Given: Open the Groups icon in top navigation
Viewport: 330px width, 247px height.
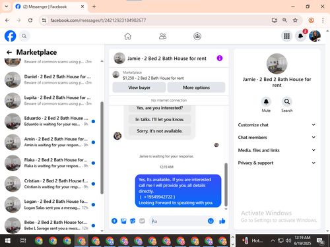Looking at the screenshot, I should coord(197,36).
